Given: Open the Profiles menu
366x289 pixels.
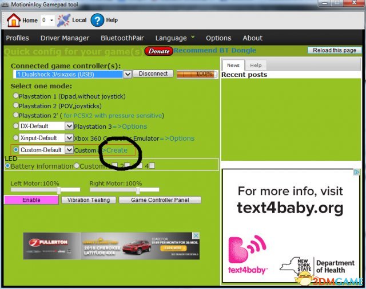Looking at the screenshot, I should pos(18,38).
